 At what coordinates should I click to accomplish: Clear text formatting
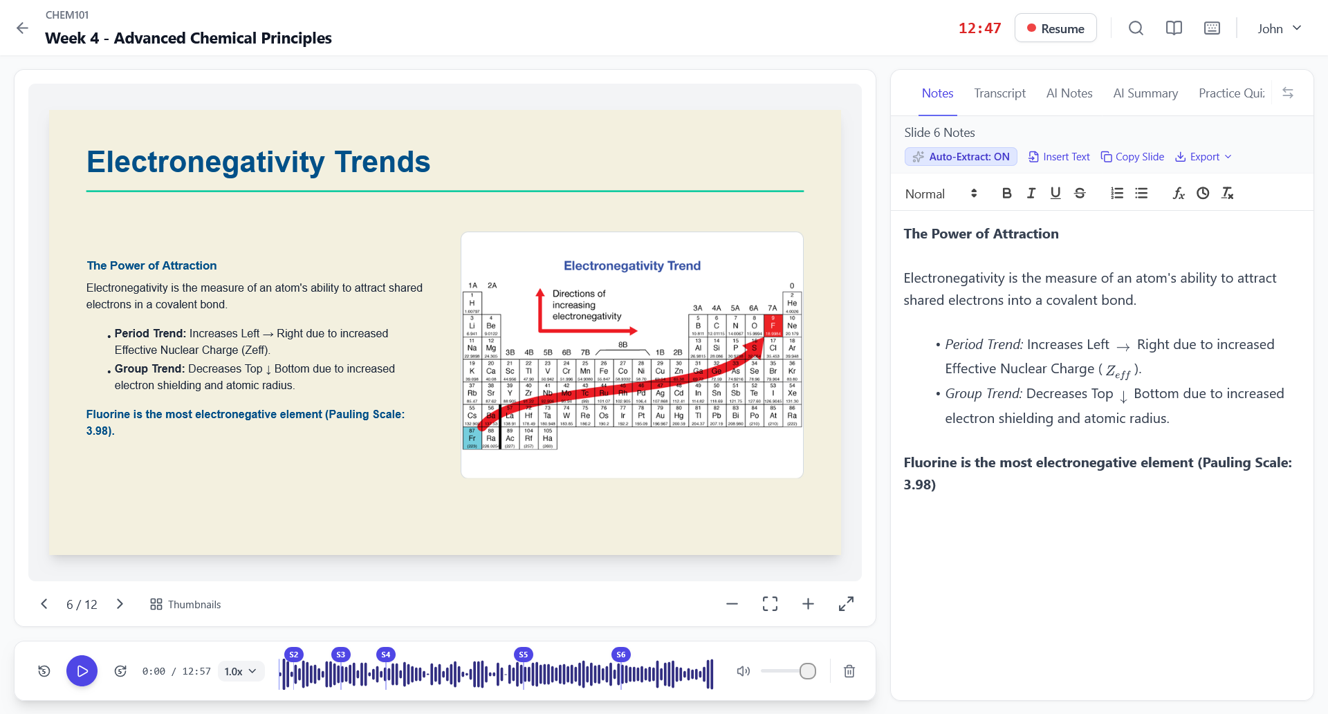1228,194
